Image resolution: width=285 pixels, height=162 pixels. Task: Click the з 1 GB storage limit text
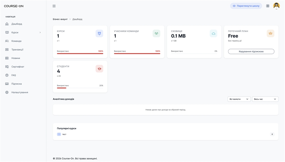pos(174,41)
